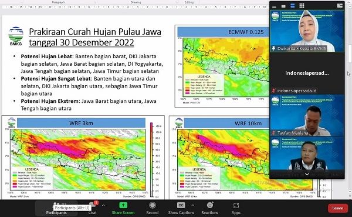
Task: Click the LEGENDA box in the WRF 3km map
Action: coord(32,178)
